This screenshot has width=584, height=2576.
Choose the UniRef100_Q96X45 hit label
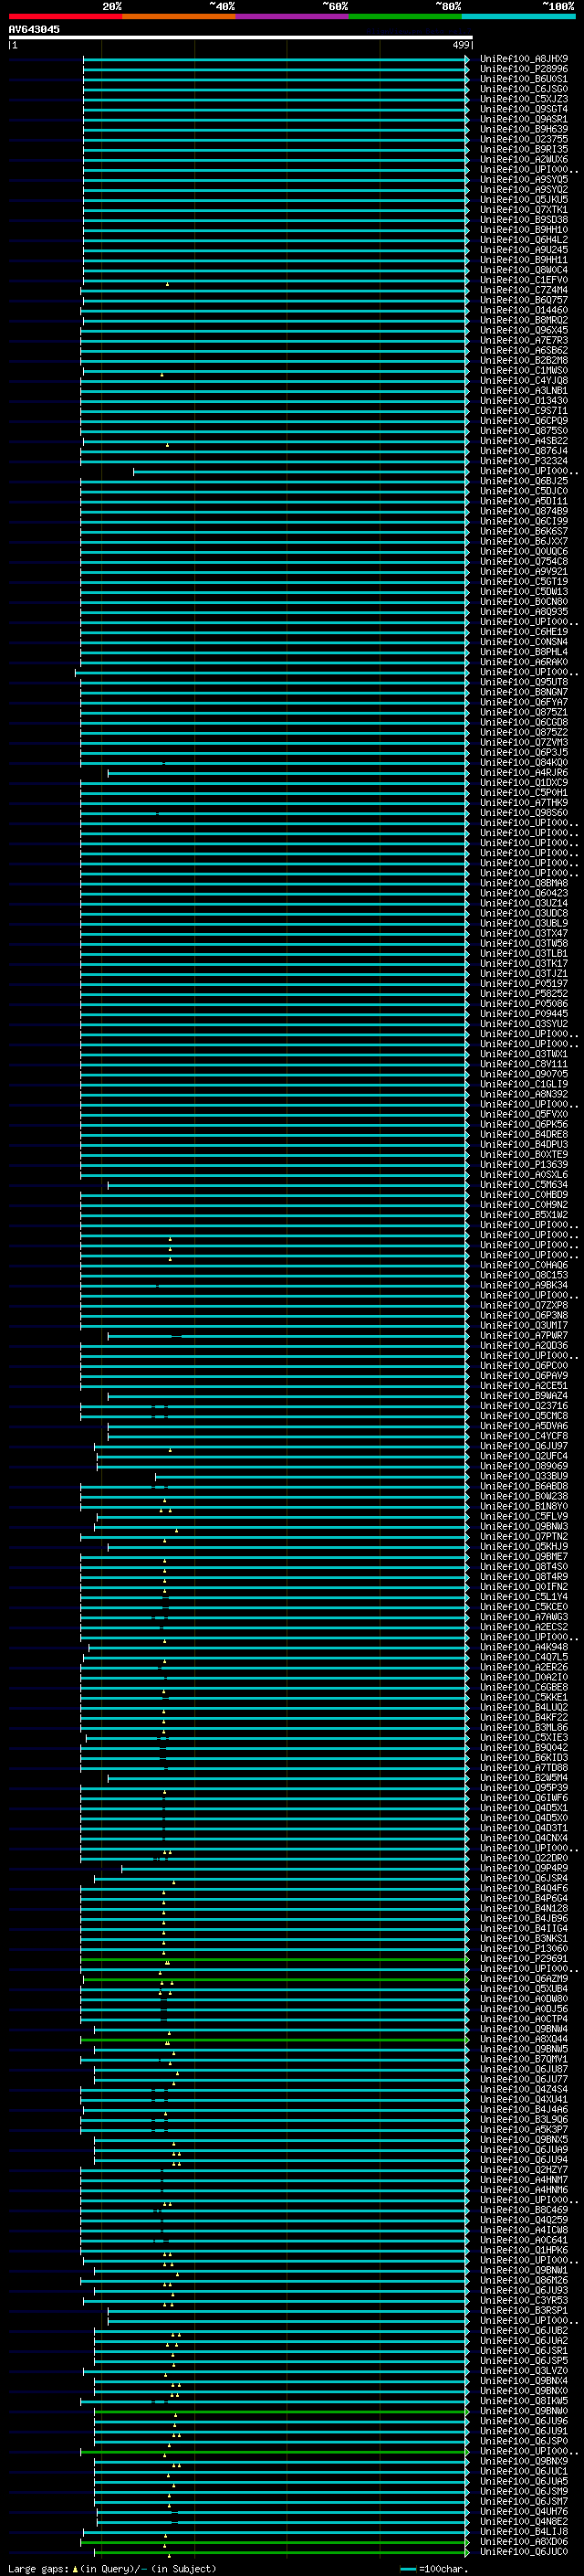tap(523, 330)
